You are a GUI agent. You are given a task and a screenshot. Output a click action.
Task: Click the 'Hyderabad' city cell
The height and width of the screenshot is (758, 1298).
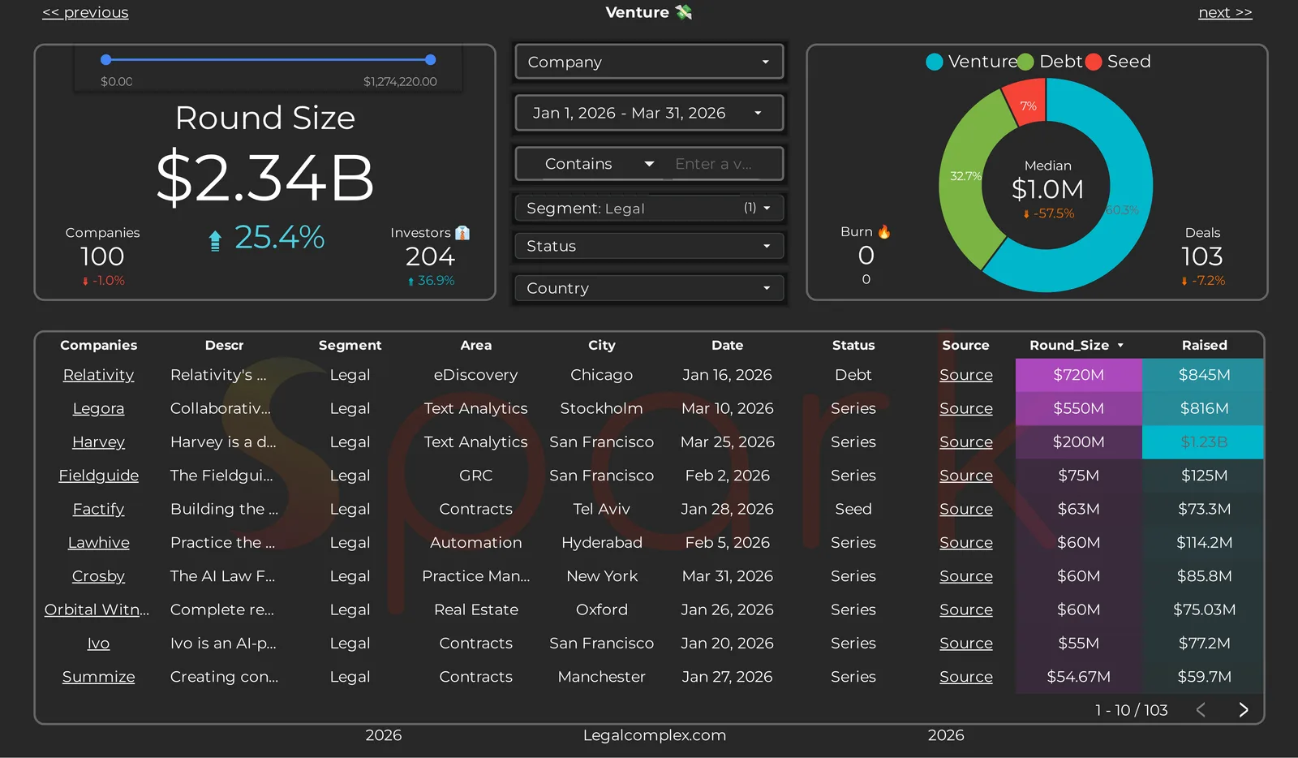[601, 543]
